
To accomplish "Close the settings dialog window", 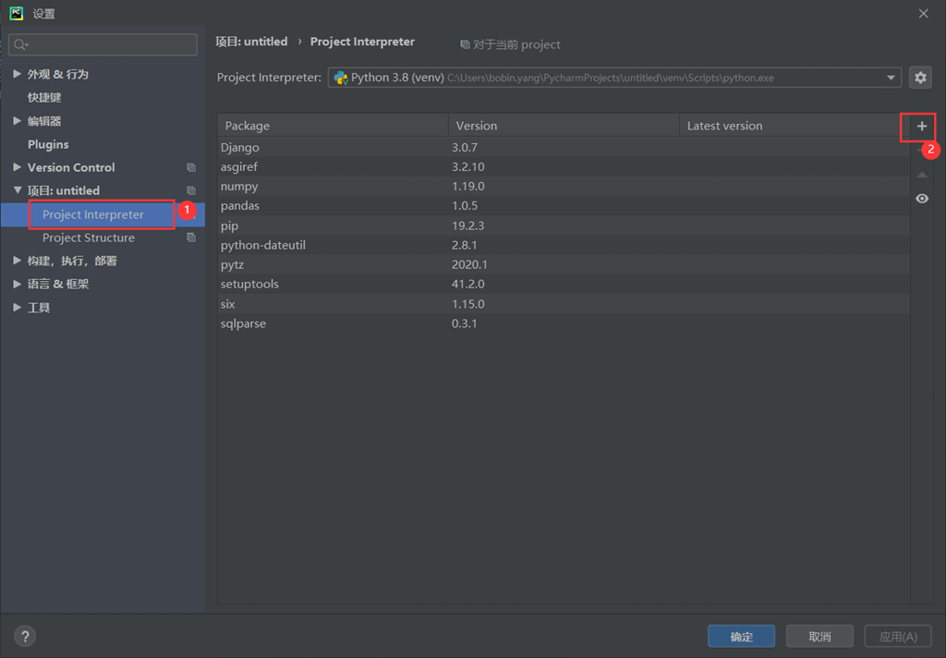I will pos(923,13).
